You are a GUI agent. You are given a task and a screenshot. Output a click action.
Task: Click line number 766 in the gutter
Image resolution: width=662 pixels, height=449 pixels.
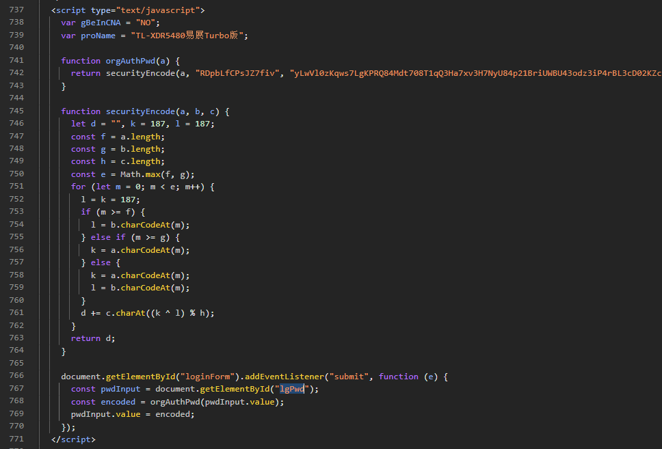16,377
